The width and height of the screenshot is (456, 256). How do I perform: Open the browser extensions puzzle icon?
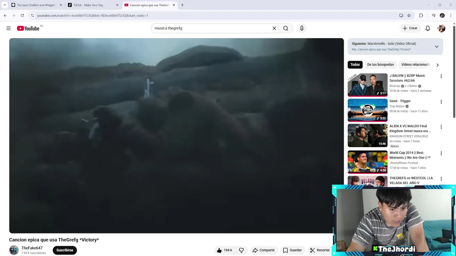coord(421,15)
